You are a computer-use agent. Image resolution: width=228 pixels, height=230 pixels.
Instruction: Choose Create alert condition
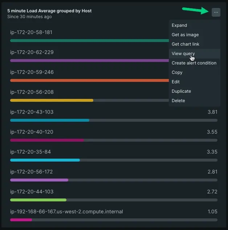(x=194, y=63)
